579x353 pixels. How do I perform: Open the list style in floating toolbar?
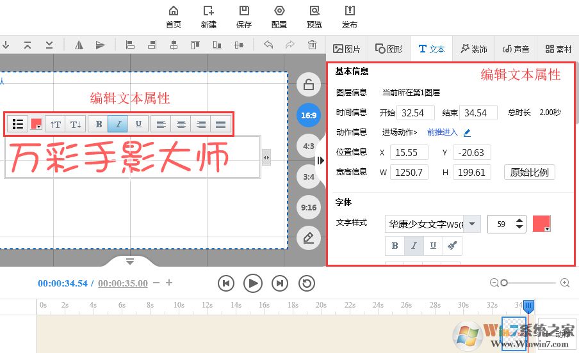pos(18,124)
